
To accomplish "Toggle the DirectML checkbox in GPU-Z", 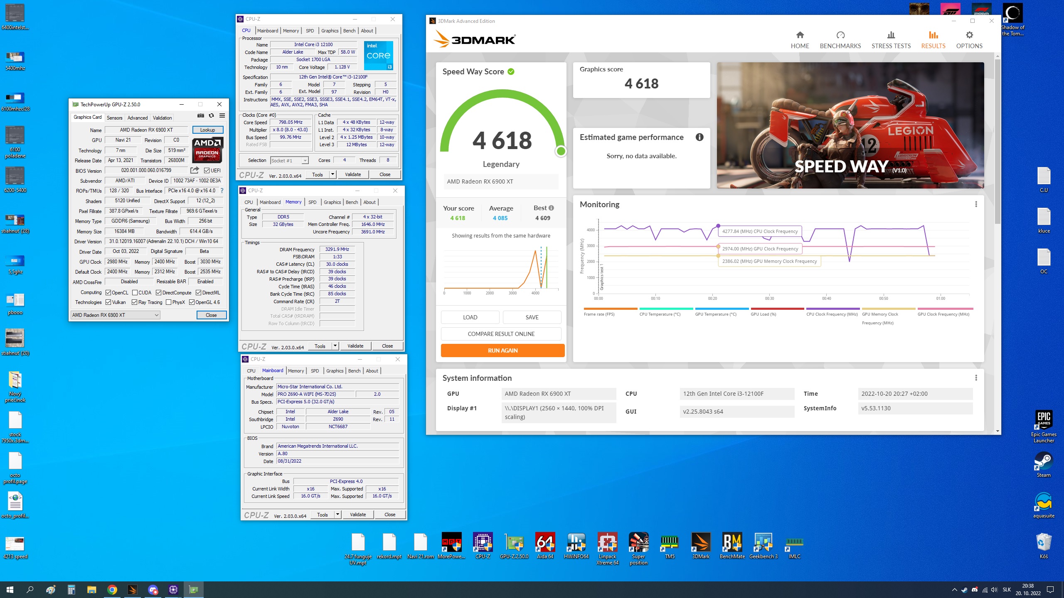I will [x=199, y=293].
